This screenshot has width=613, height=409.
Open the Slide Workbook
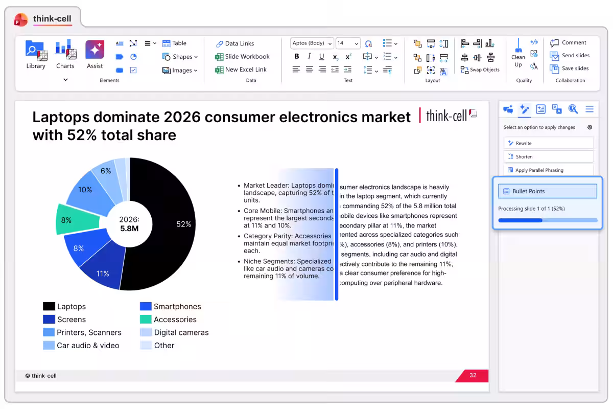[x=242, y=57]
